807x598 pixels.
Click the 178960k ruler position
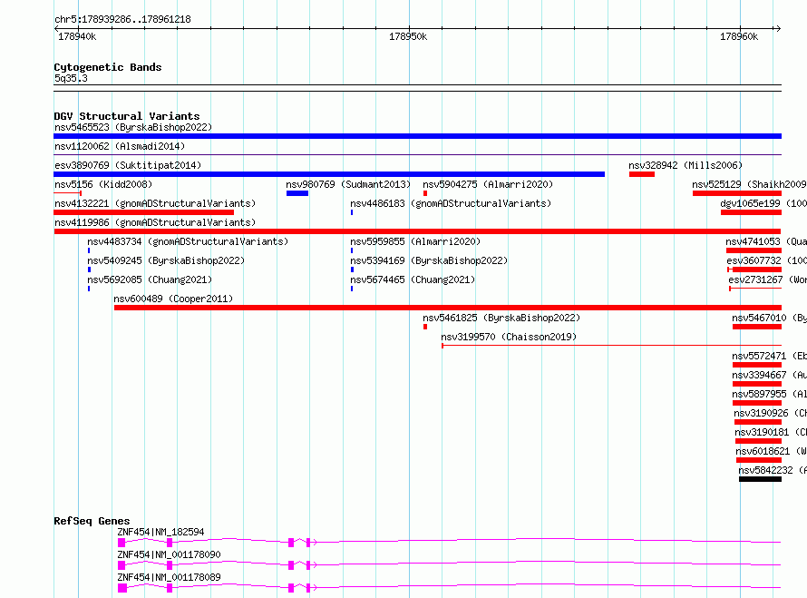pyautogui.click(x=739, y=36)
